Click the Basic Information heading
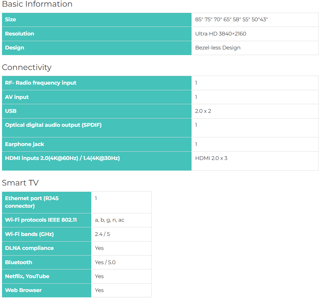This screenshot has width=321, height=298. pos(37,4)
